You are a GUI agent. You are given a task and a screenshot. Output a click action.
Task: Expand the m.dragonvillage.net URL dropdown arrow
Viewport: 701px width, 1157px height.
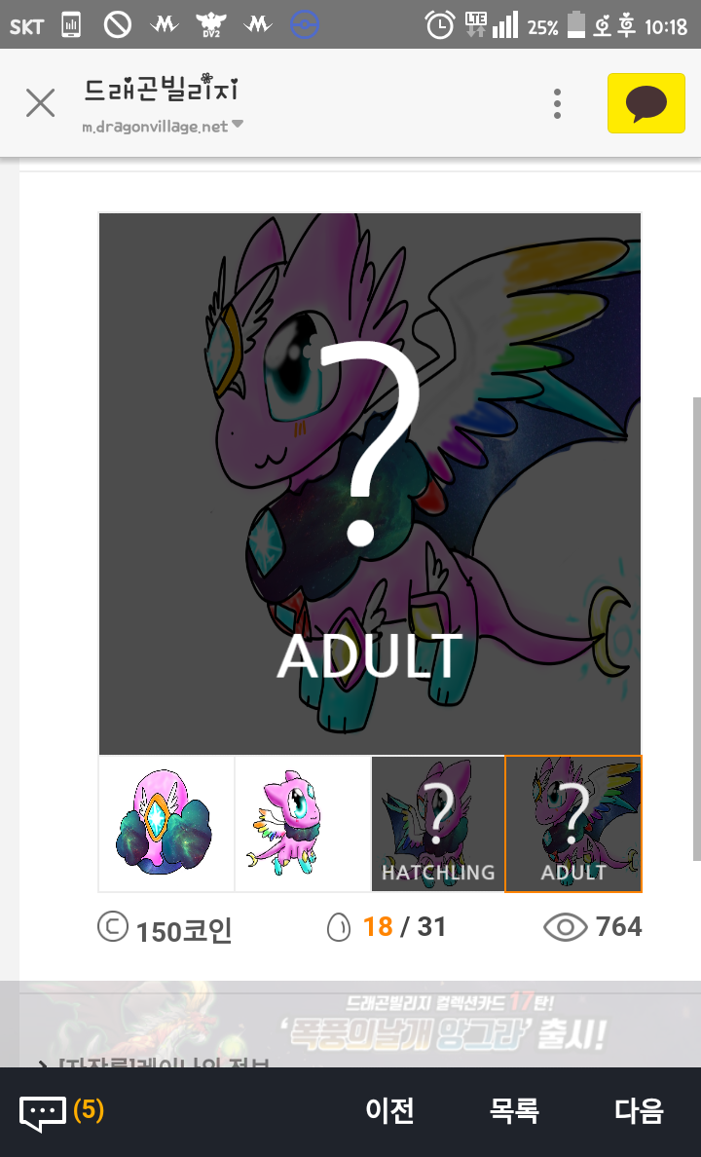click(x=238, y=124)
